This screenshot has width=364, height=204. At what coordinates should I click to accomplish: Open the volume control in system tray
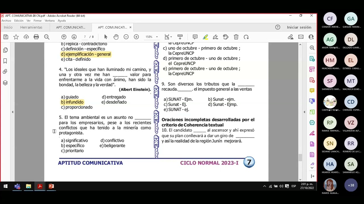click(x=281, y=186)
